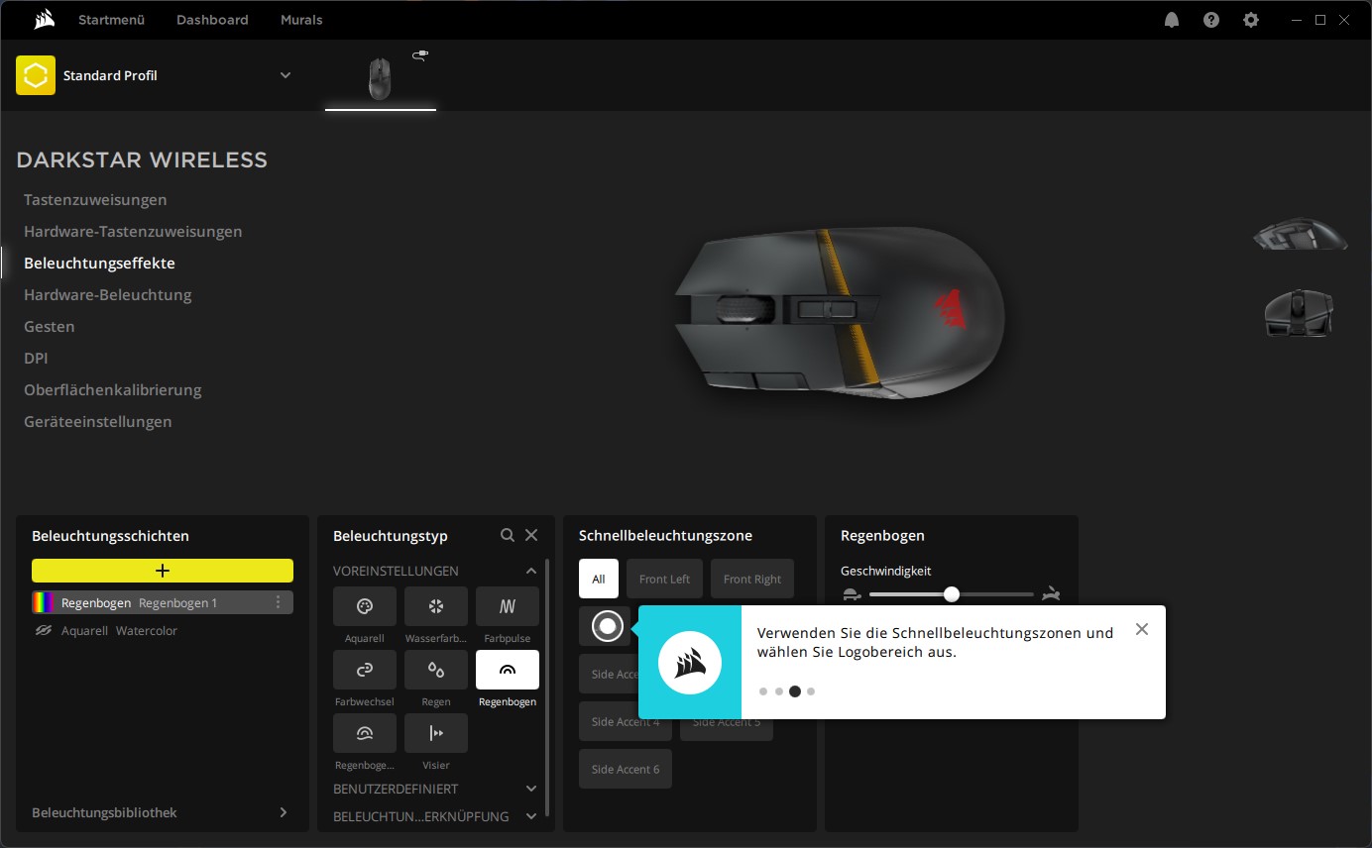
Task: Activate the Front Right zone button
Action: pyautogui.click(x=751, y=579)
